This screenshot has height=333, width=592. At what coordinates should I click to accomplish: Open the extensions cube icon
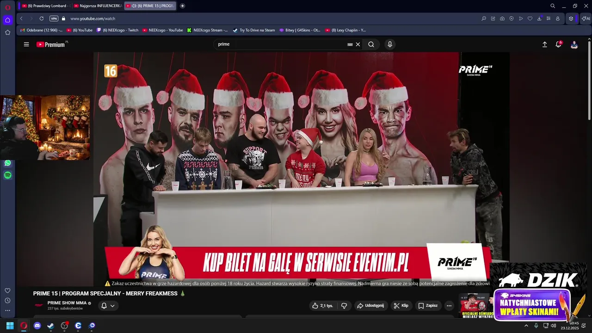(571, 18)
